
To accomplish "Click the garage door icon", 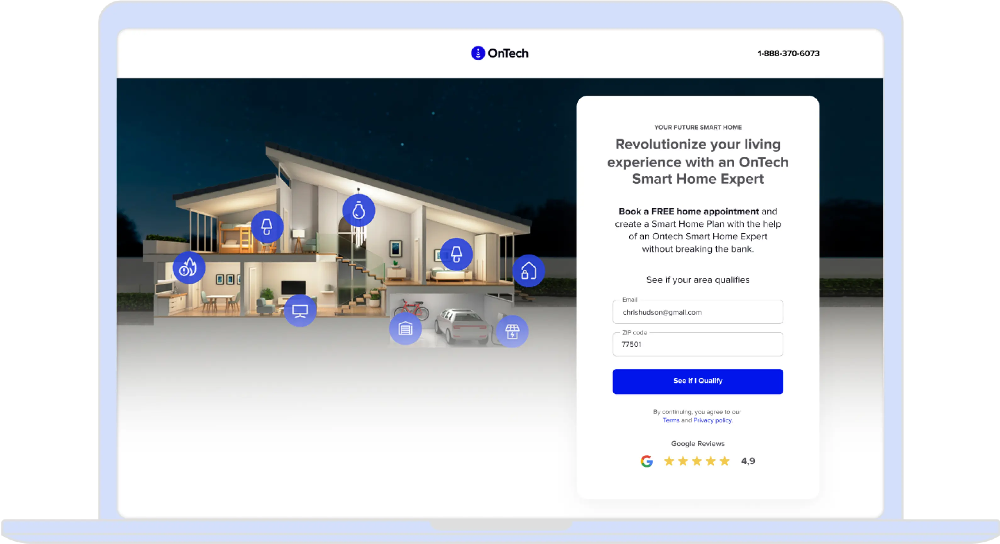I will pyautogui.click(x=405, y=329).
